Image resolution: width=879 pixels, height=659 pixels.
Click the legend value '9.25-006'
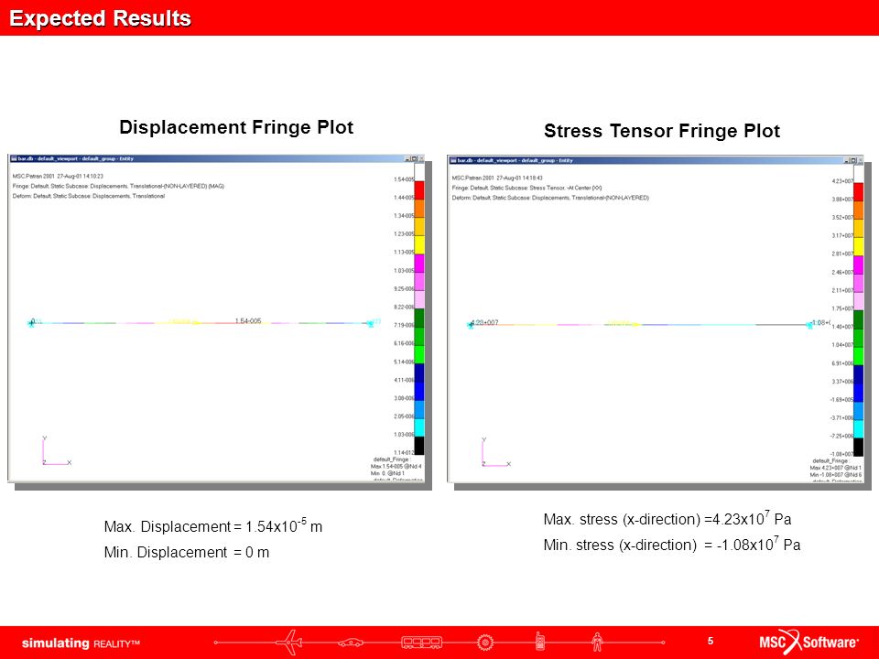(x=404, y=289)
